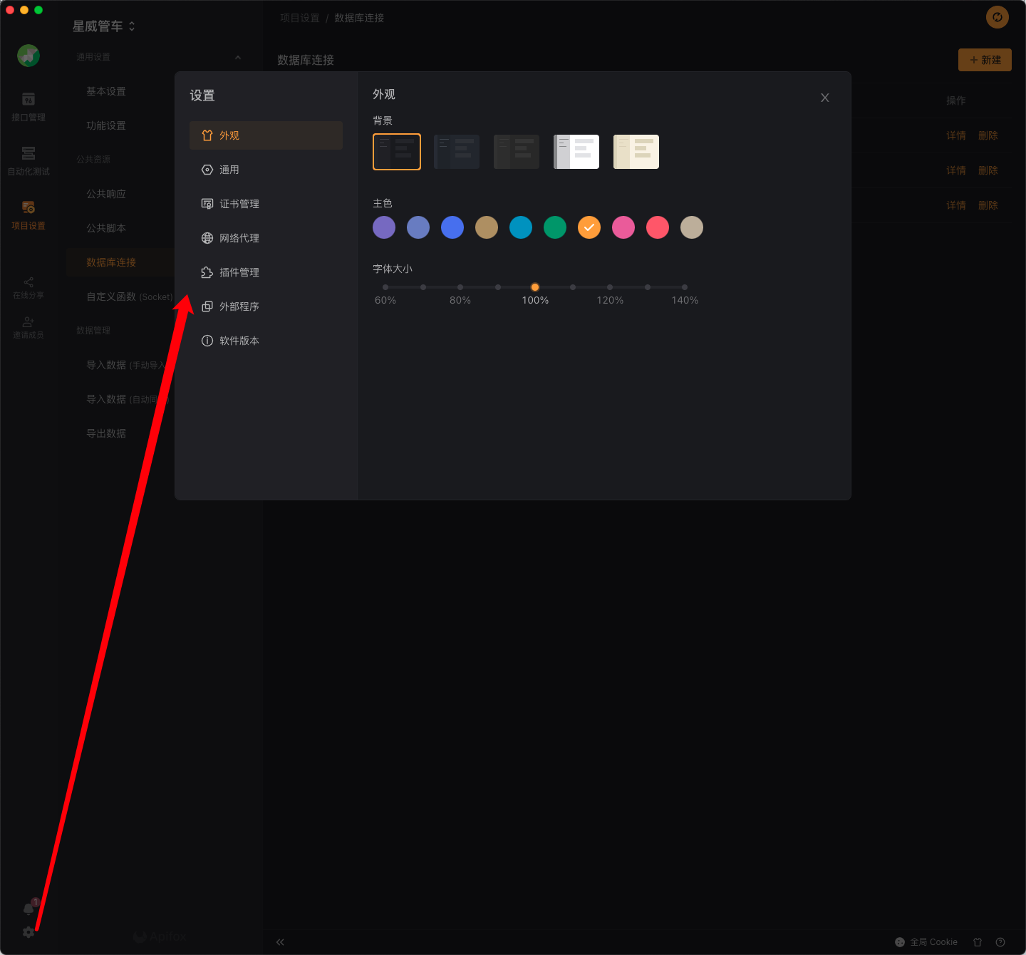Open 自动化测试 automated testing in sidebar
The height and width of the screenshot is (955, 1026).
[28, 161]
